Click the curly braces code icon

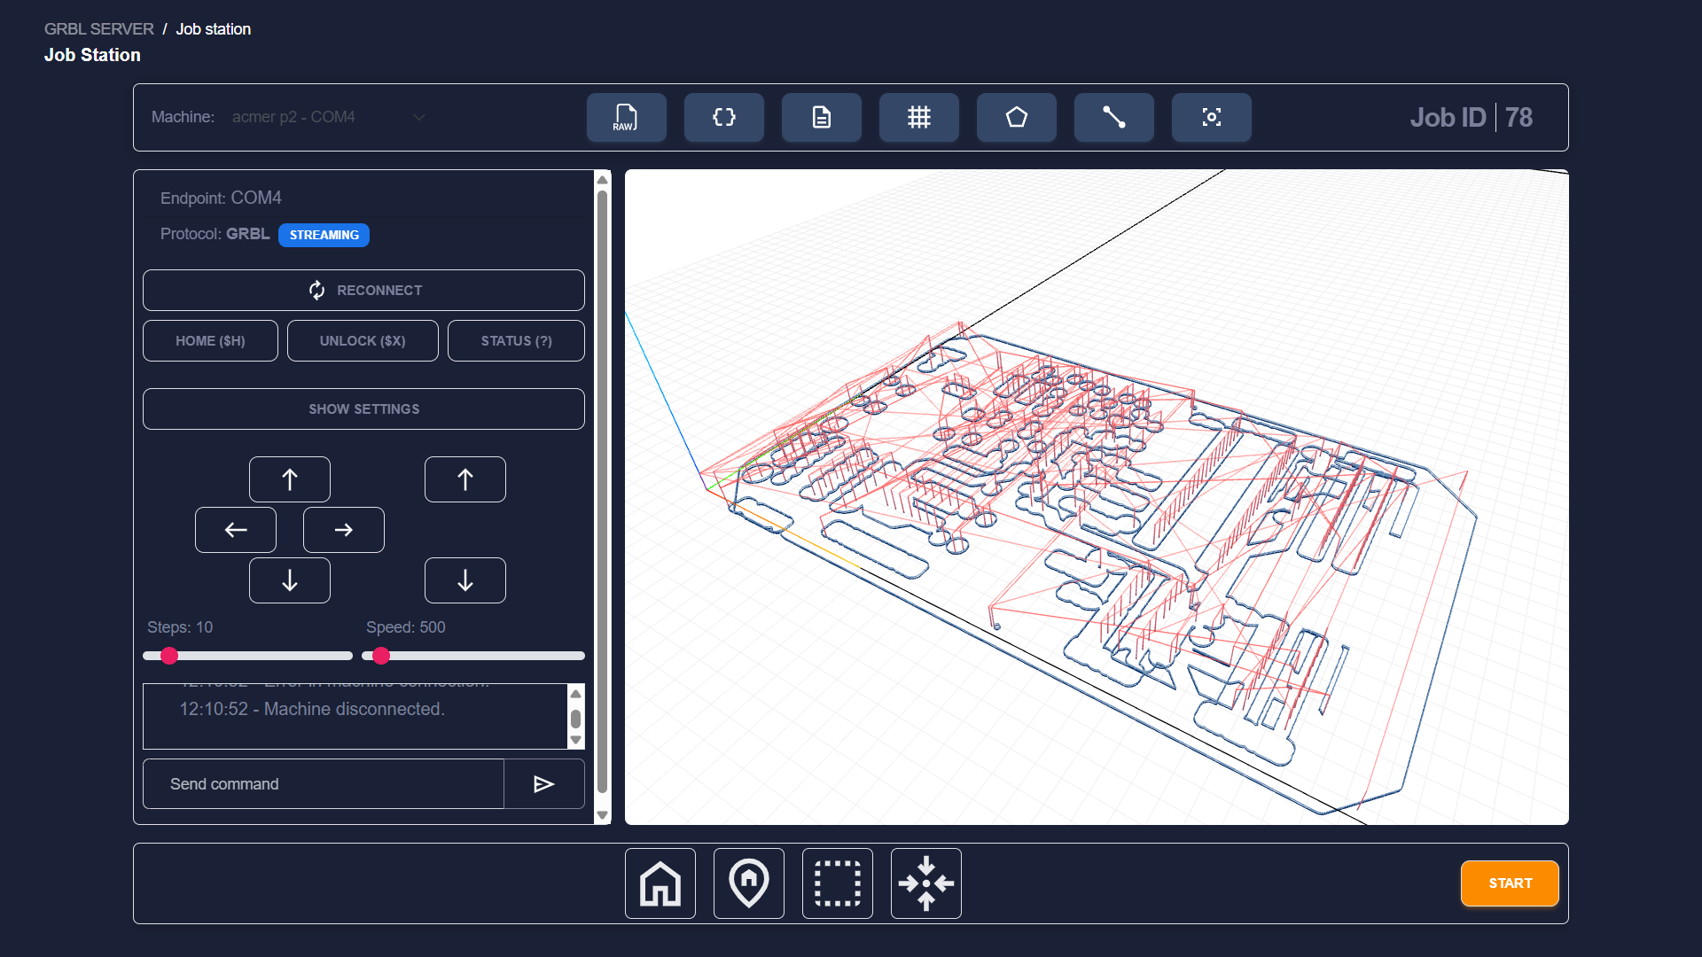point(723,117)
